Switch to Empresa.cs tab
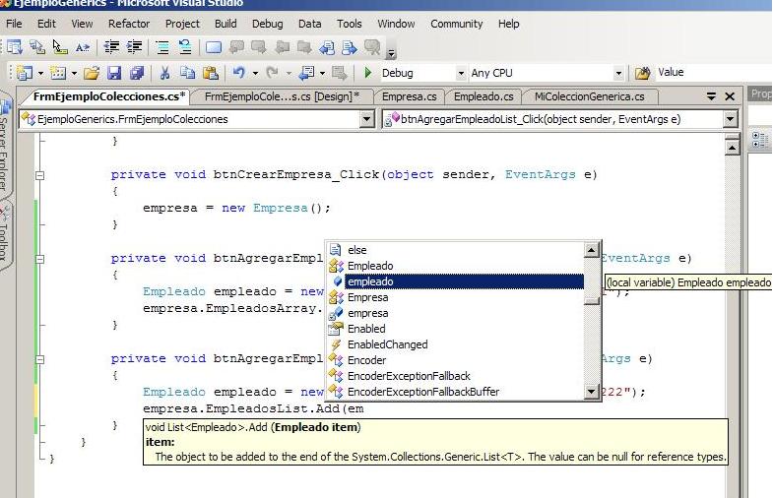The image size is (773, 498). tap(410, 96)
